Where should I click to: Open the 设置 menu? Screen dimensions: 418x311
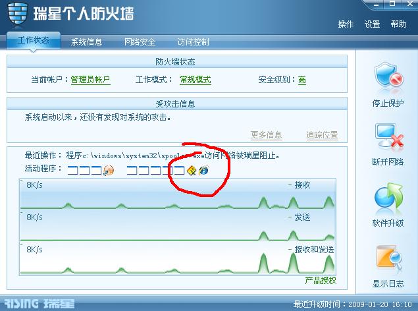coord(372,24)
